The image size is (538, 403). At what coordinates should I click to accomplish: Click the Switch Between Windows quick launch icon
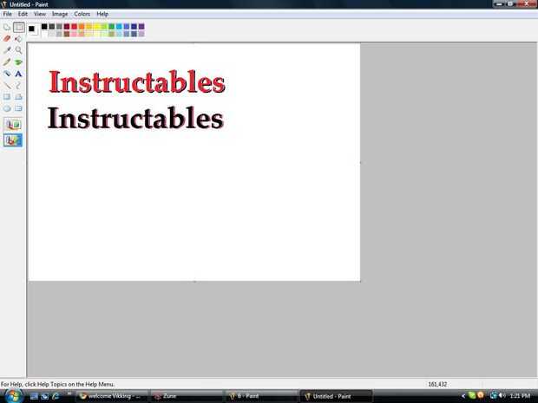(x=44, y=396)
